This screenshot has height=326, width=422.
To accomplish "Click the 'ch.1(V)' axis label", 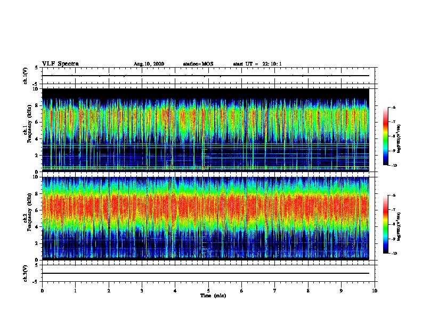I will (x=26, y=76).
